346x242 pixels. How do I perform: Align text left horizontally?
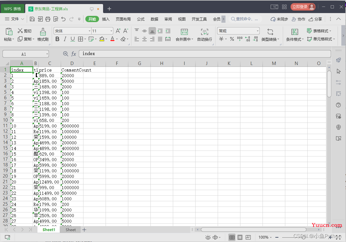pos(137,39)
